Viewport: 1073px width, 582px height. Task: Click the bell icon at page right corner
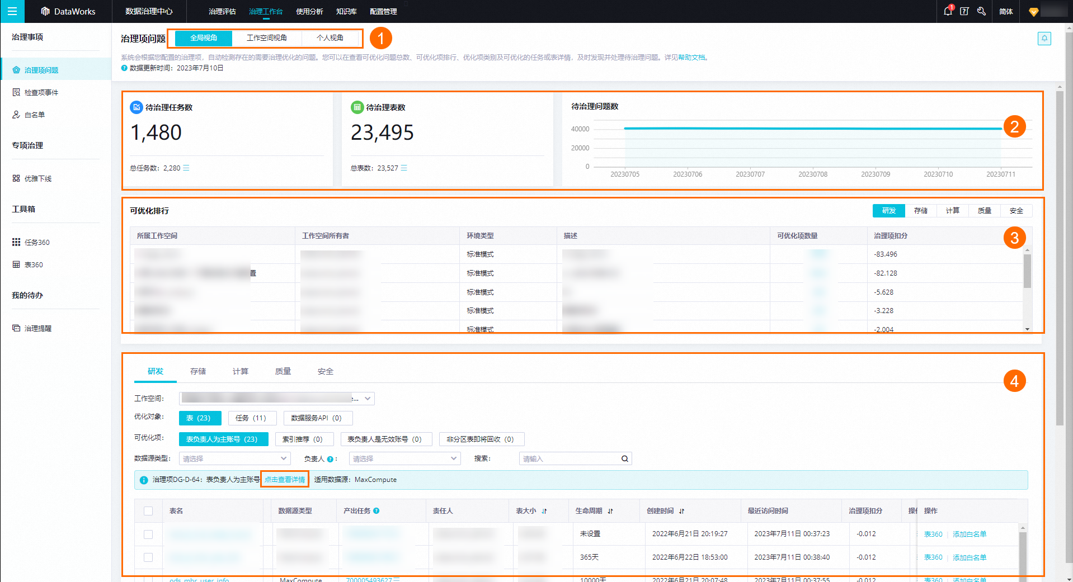[1044, 39]
